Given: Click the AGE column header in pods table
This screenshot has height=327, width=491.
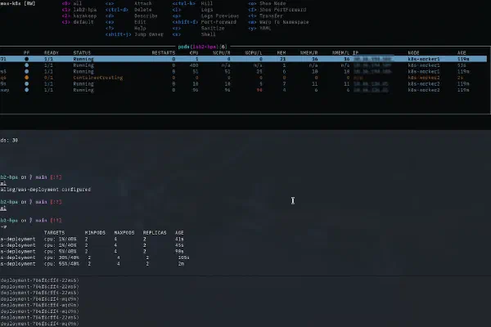Looking at the screenshot, I should [462, 53].
